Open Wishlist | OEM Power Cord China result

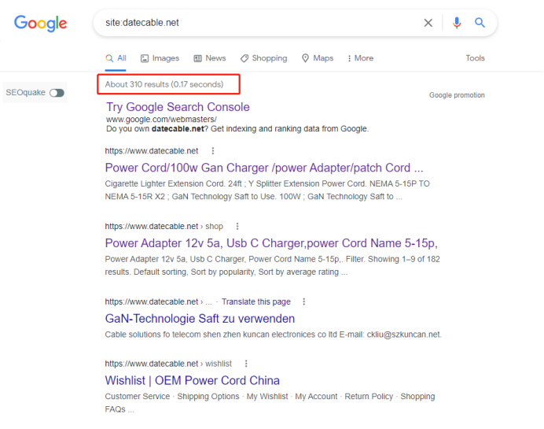click(x=192, y=380)
